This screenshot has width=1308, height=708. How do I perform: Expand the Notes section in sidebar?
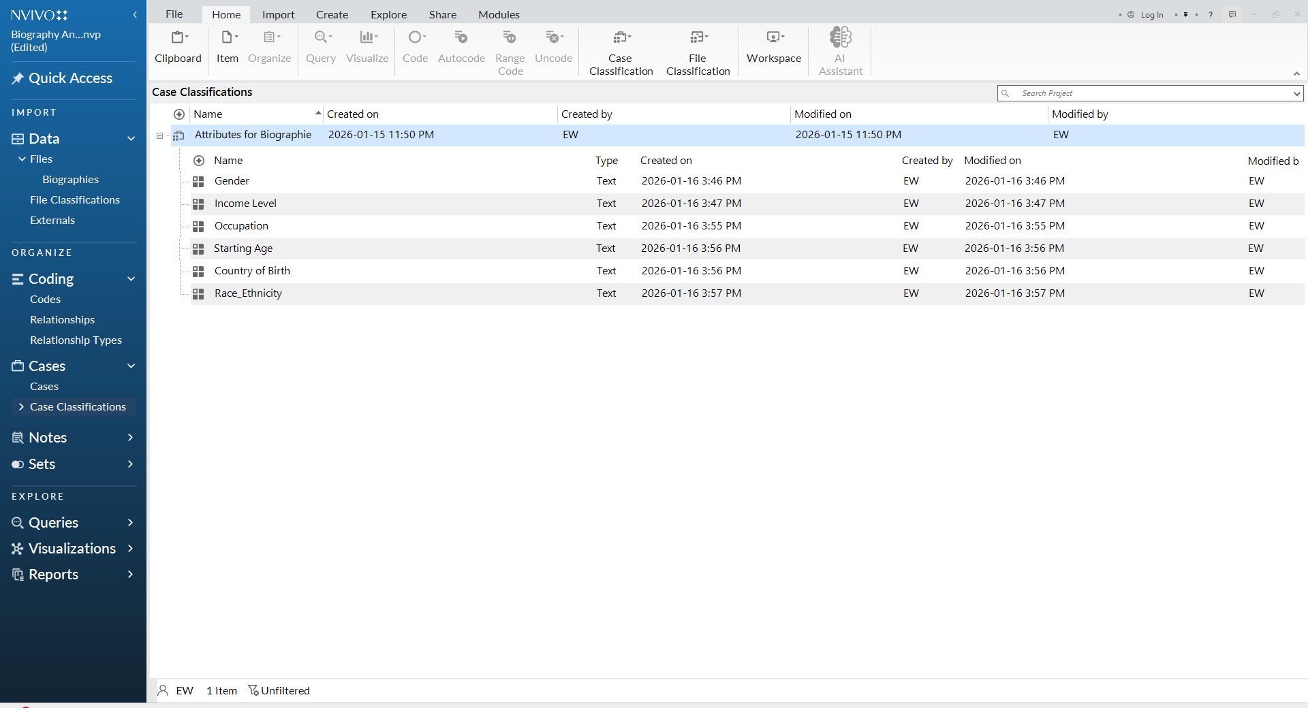[x=130, y=438]
